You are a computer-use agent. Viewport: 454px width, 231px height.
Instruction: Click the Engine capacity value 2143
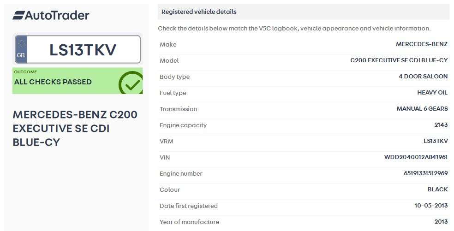[x=441, y=125]
